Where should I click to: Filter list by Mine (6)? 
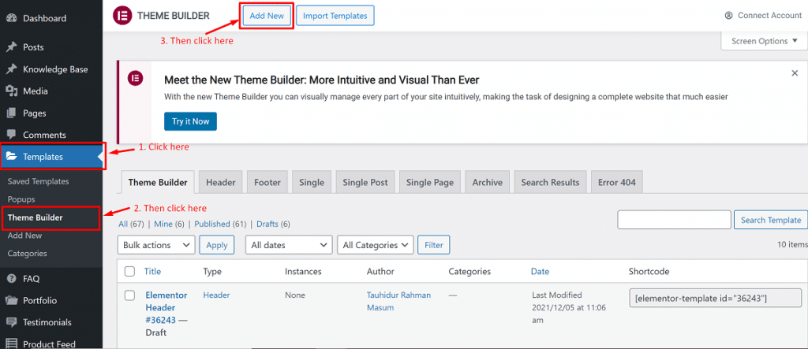[168, 224]
